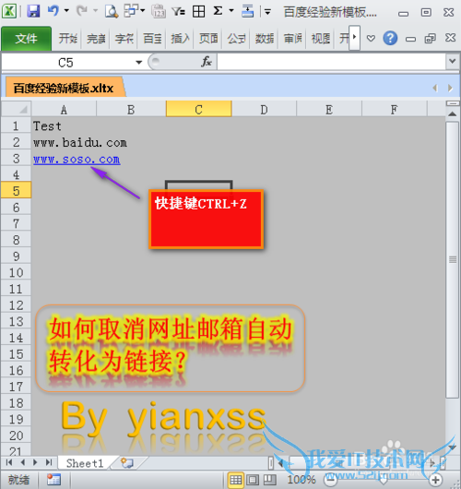Open the Redo history dropdown arrow
Screen dimensions: 461x489
point(95,10)
